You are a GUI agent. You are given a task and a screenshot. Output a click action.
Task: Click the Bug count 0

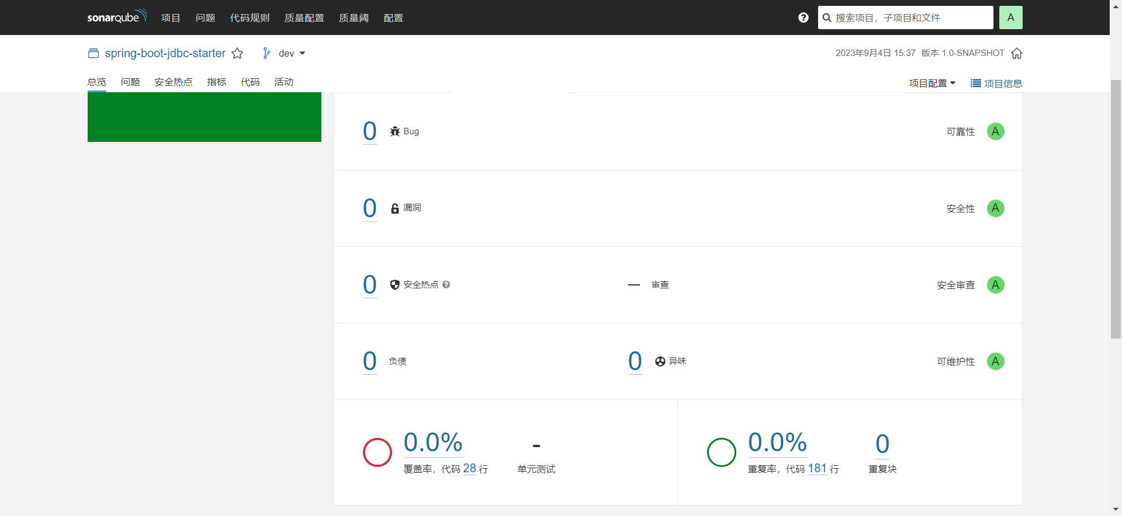tap(370, 131)
